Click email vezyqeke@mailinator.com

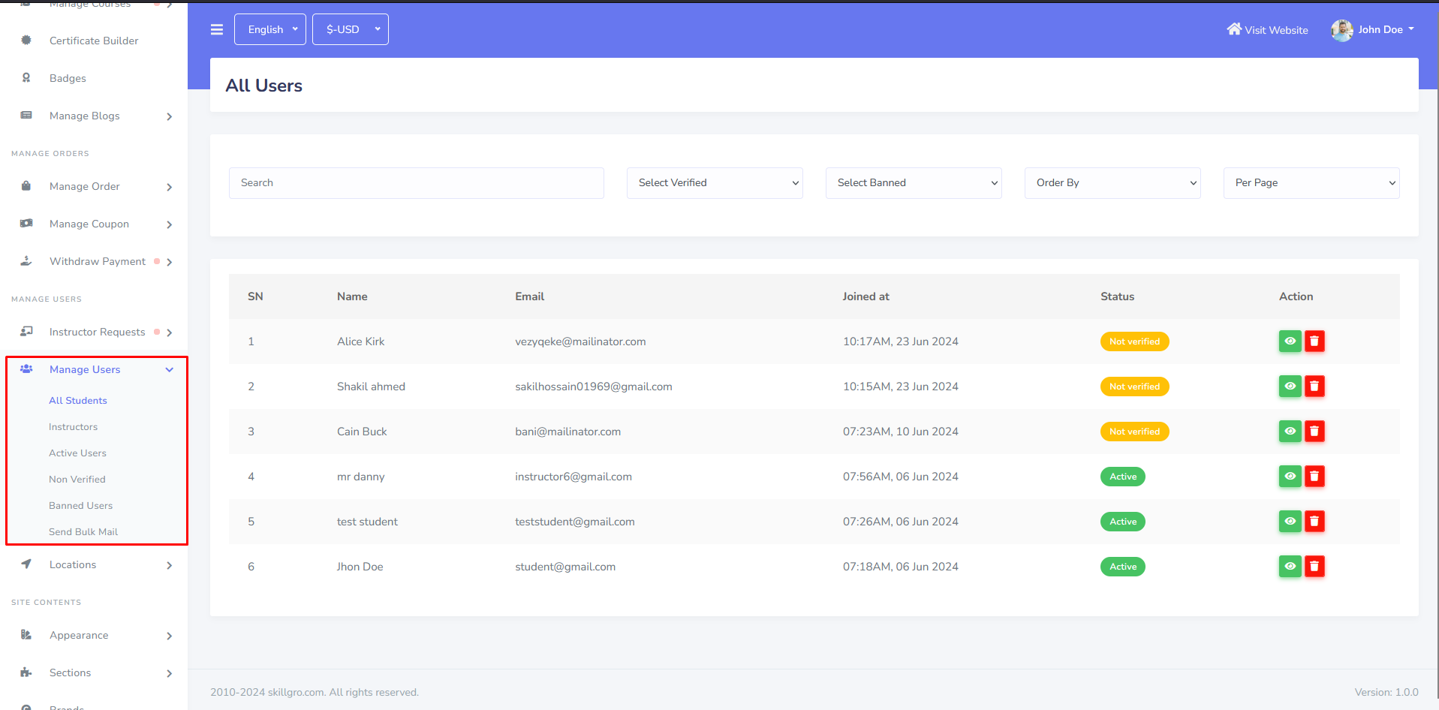tap(580, 341)
